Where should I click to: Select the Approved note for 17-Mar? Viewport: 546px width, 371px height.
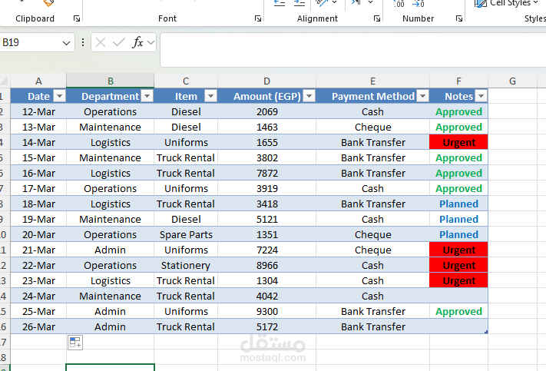click(458, 188)
